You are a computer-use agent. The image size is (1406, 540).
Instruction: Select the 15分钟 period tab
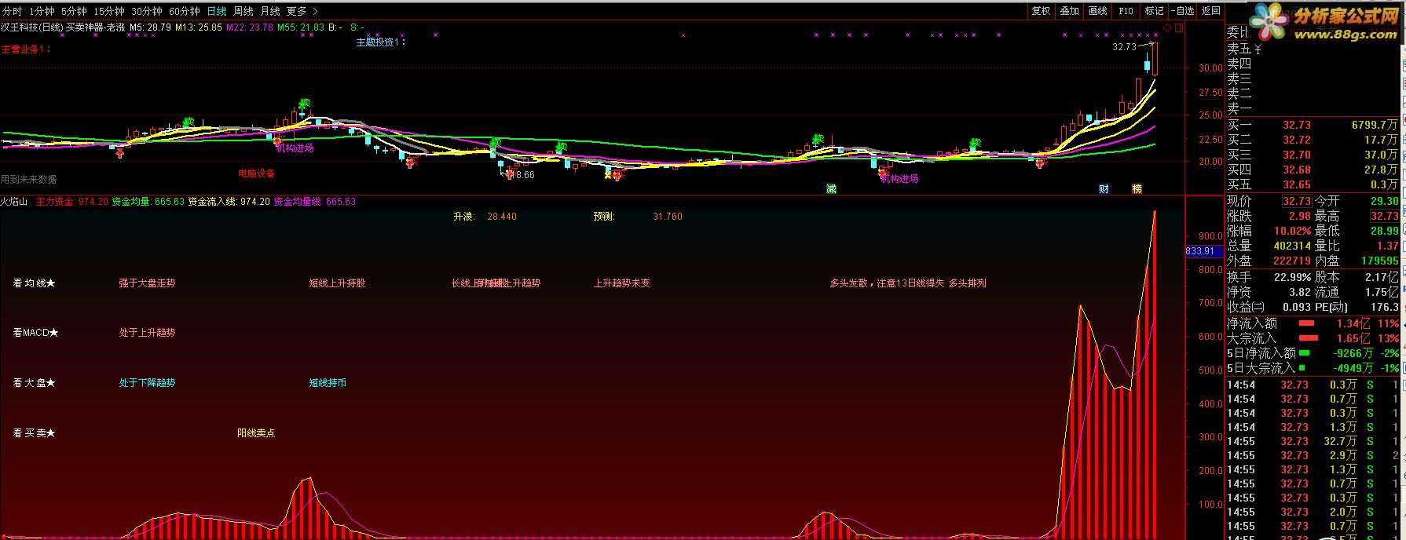[x=109, y=11]
